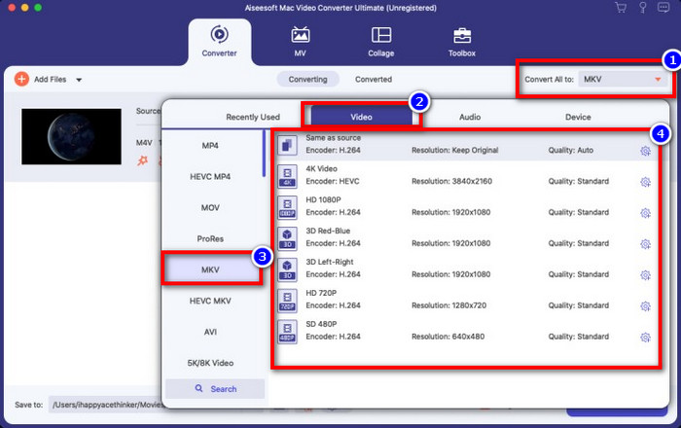Select the HD 720P preset name

pyautogui.click(x=321, y=293)
